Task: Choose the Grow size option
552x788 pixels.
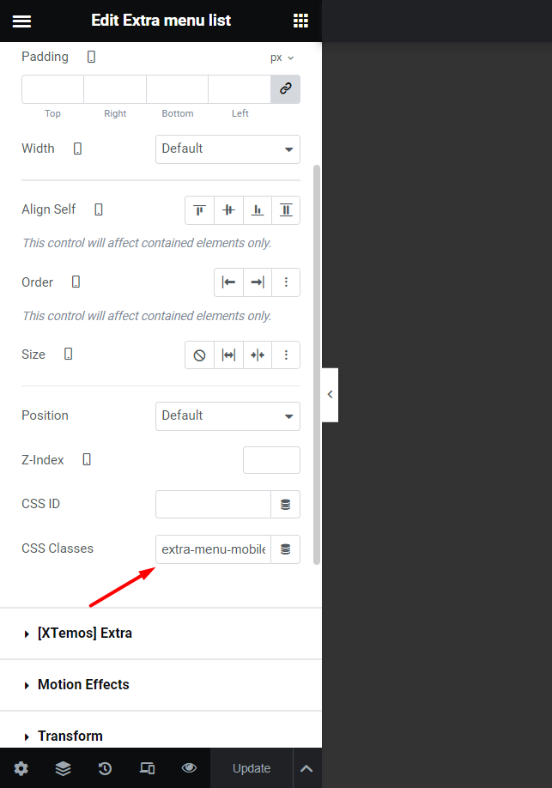Action: click(x=228, y=355)
